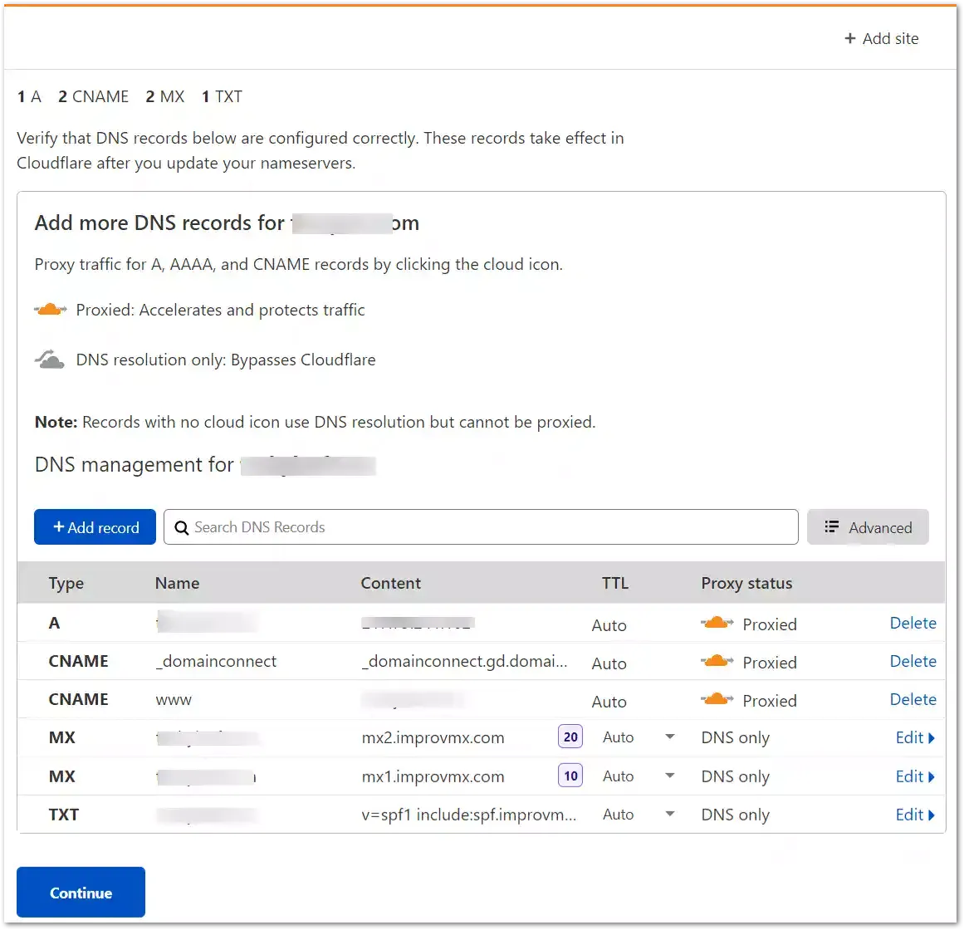Click the Add record button
The height and width of the screenshot is (930, 964).
tap(95, 526)
